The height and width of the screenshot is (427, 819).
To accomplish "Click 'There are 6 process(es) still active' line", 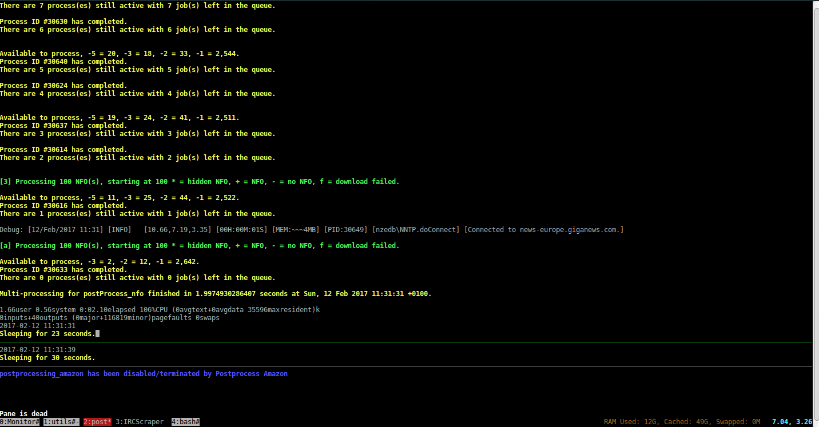I will (137, 30).
